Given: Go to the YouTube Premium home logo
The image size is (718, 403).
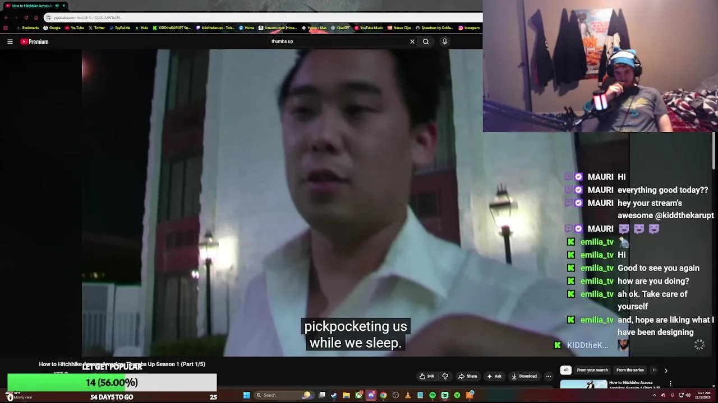Looking at the screenshot, I should click(x=35, y=41).
